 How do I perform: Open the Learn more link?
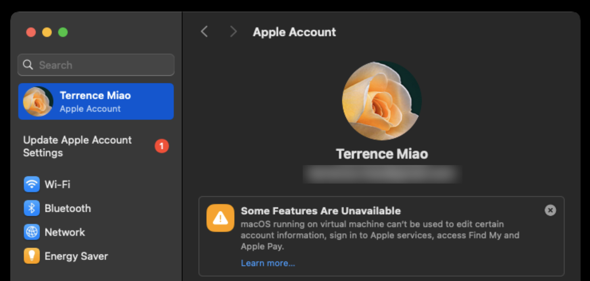click(268, 263)
